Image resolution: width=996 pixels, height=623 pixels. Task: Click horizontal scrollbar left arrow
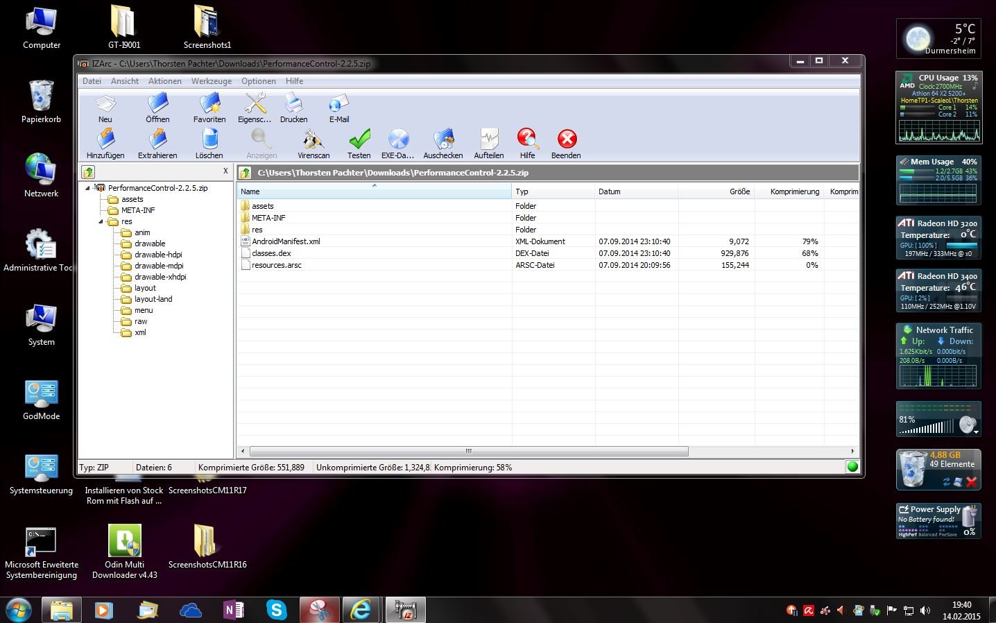243,451
